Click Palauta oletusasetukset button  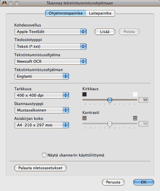click(40, 168)
